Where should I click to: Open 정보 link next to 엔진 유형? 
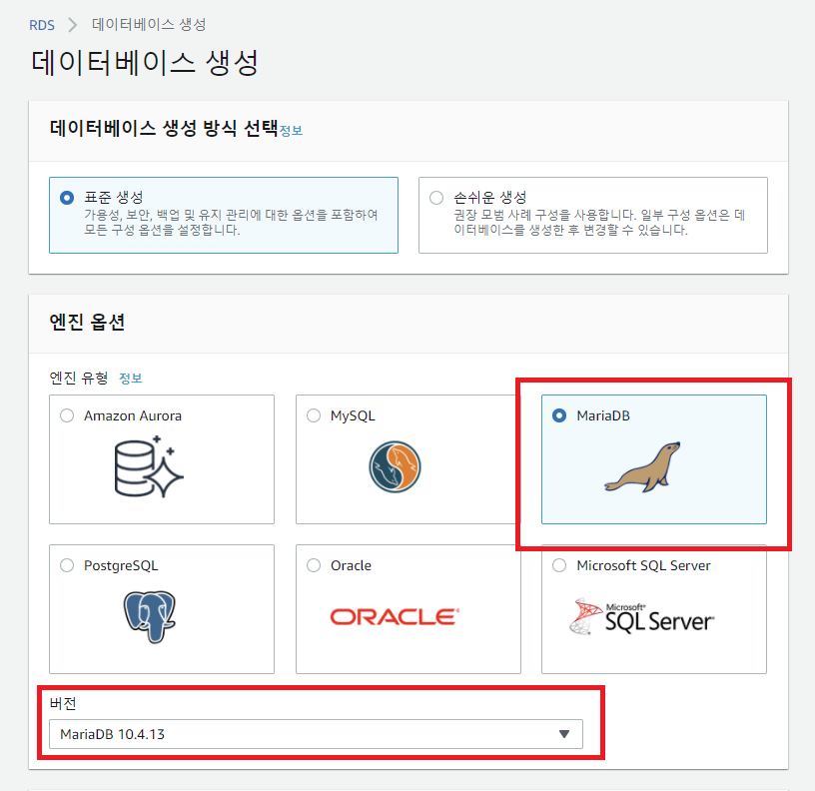(131, 378)
